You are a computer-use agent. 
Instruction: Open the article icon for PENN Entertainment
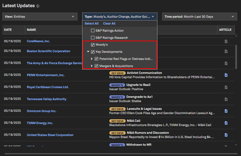point(226,75)
